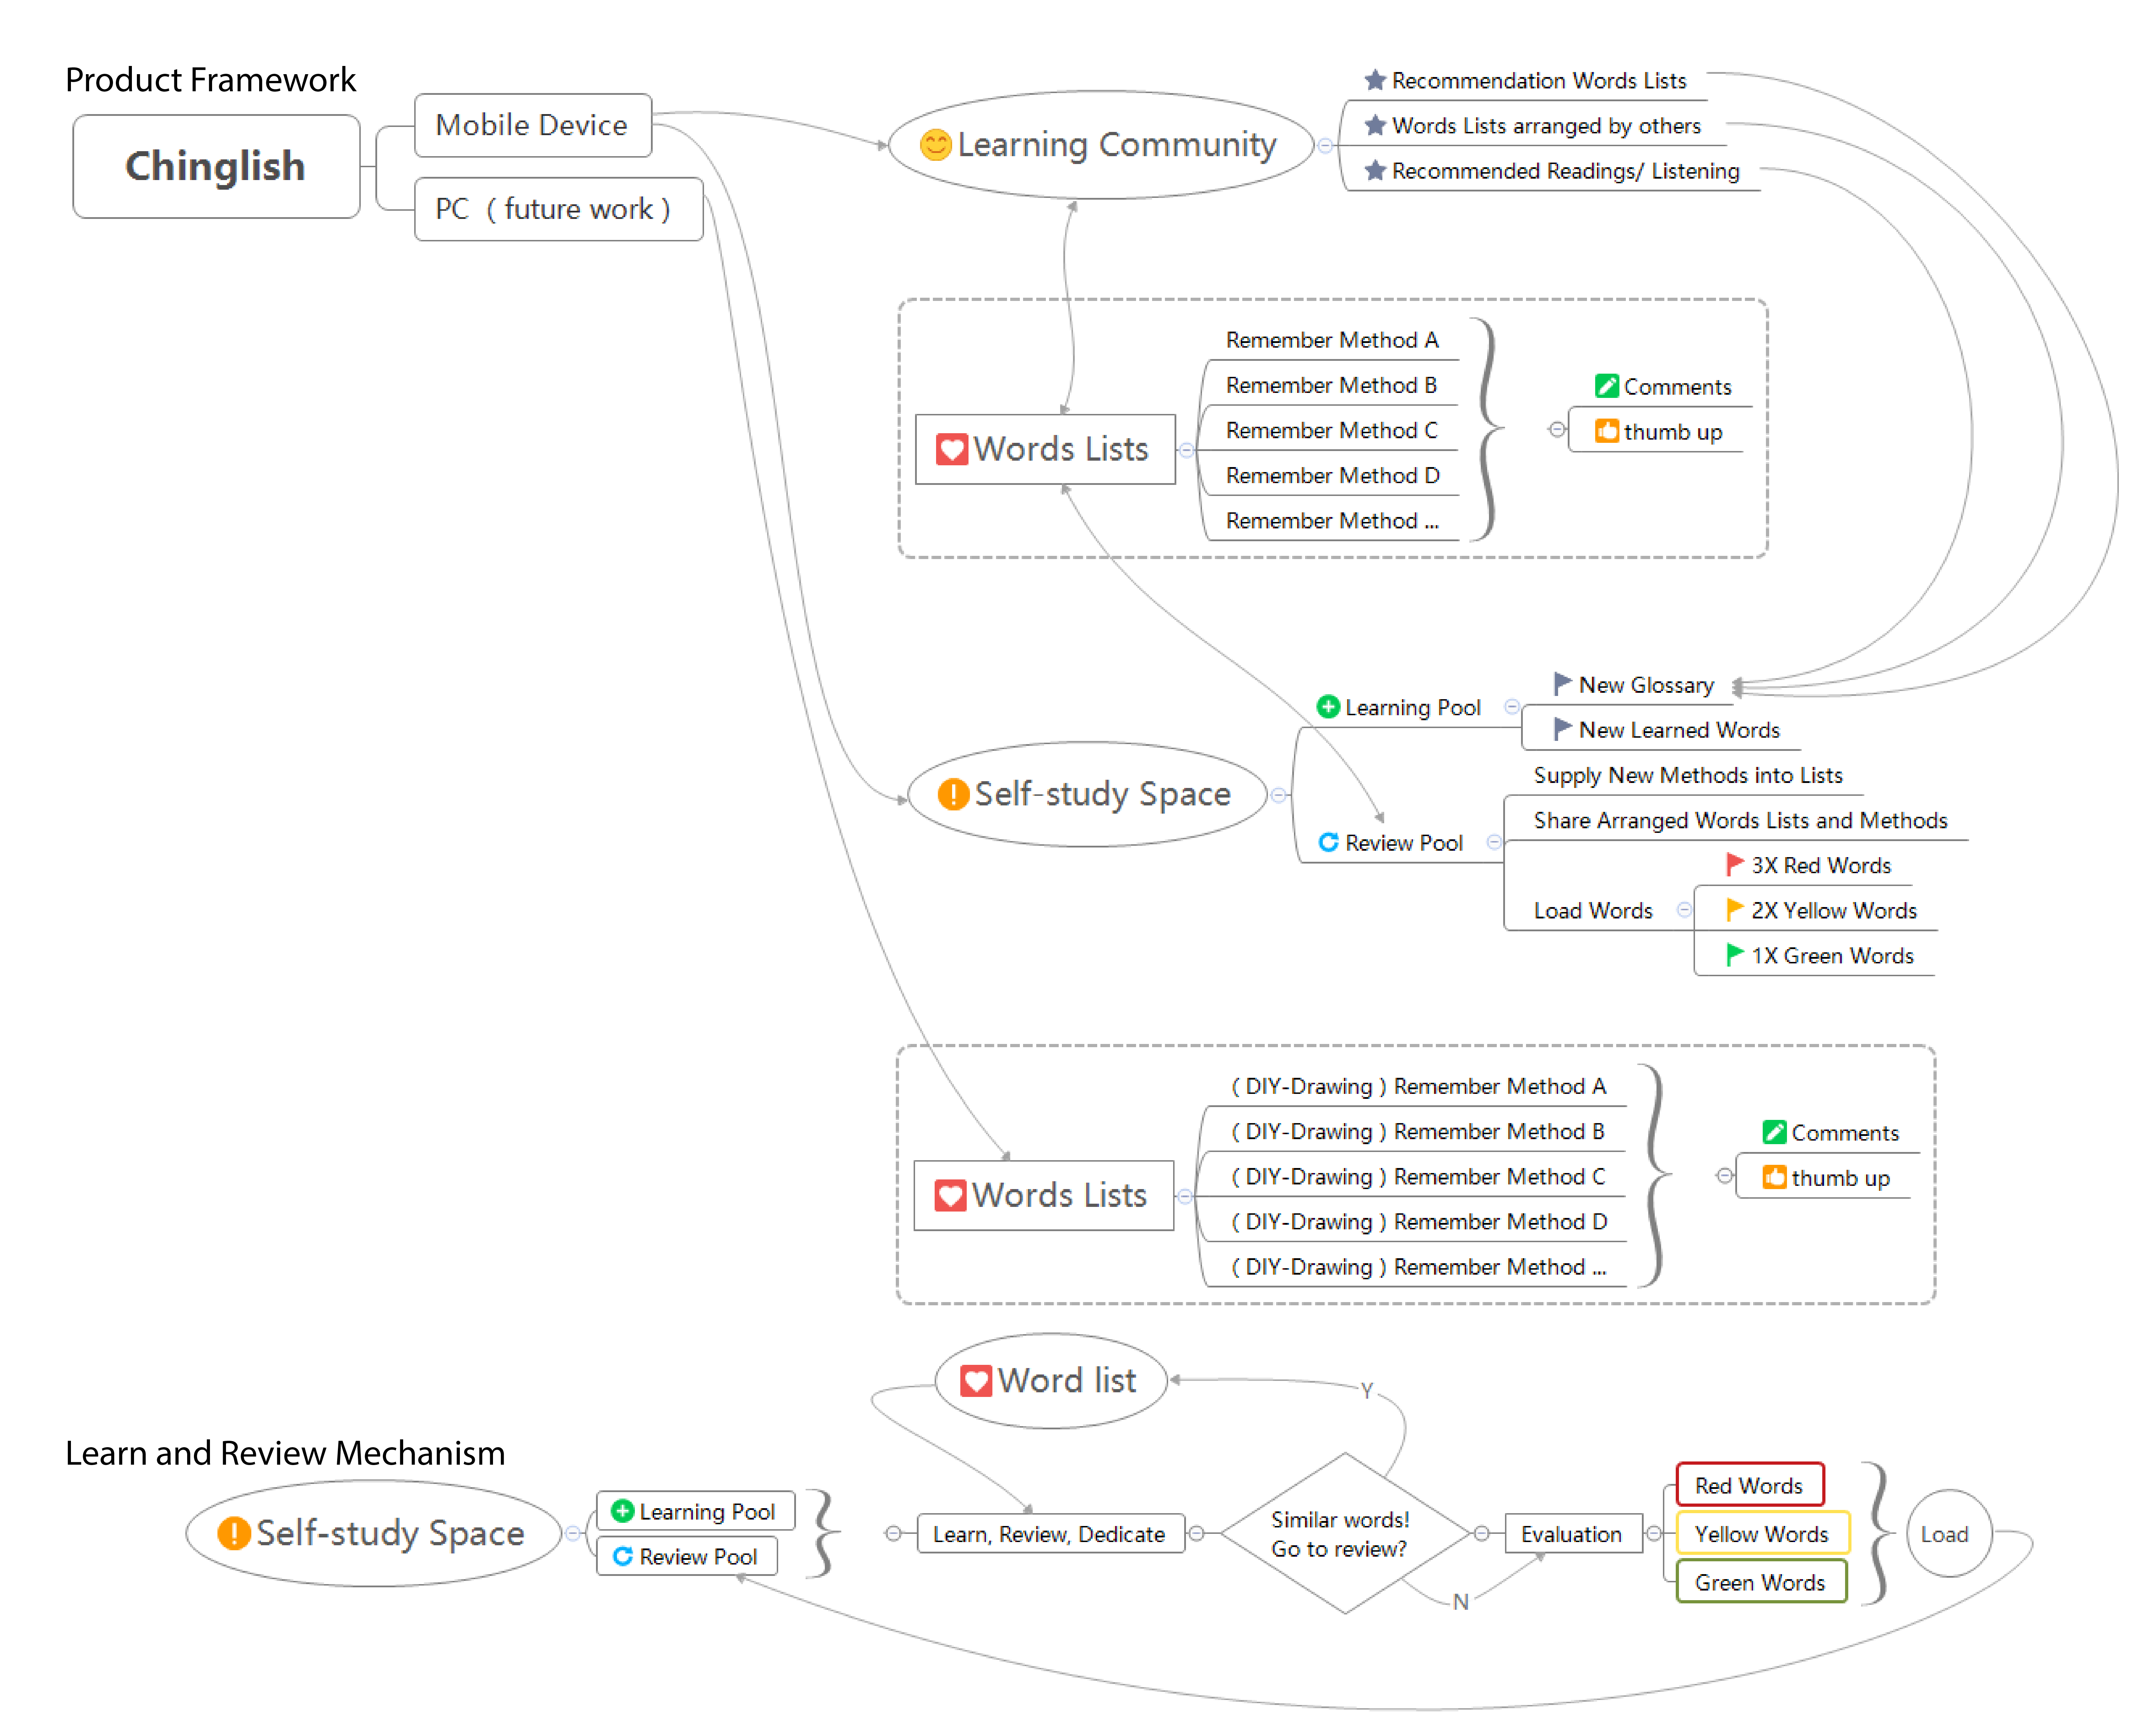Click the star icon beside Recommendation Words Lists
Image resolution: width=2142 pixels, height=1736 pixels.
click(1375, 80)
